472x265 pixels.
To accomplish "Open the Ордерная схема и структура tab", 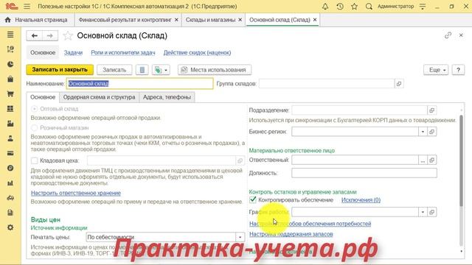I will coord(99,97).
